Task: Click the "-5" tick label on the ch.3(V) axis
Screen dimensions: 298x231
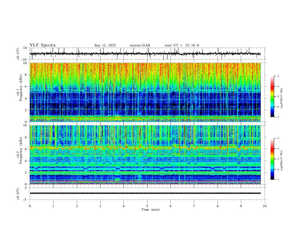Action: pyautogui.click(x=26, y=200)
